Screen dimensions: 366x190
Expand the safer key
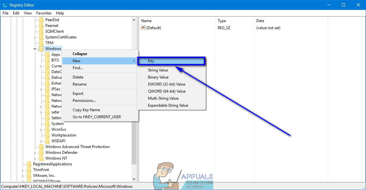pos(41,112)
